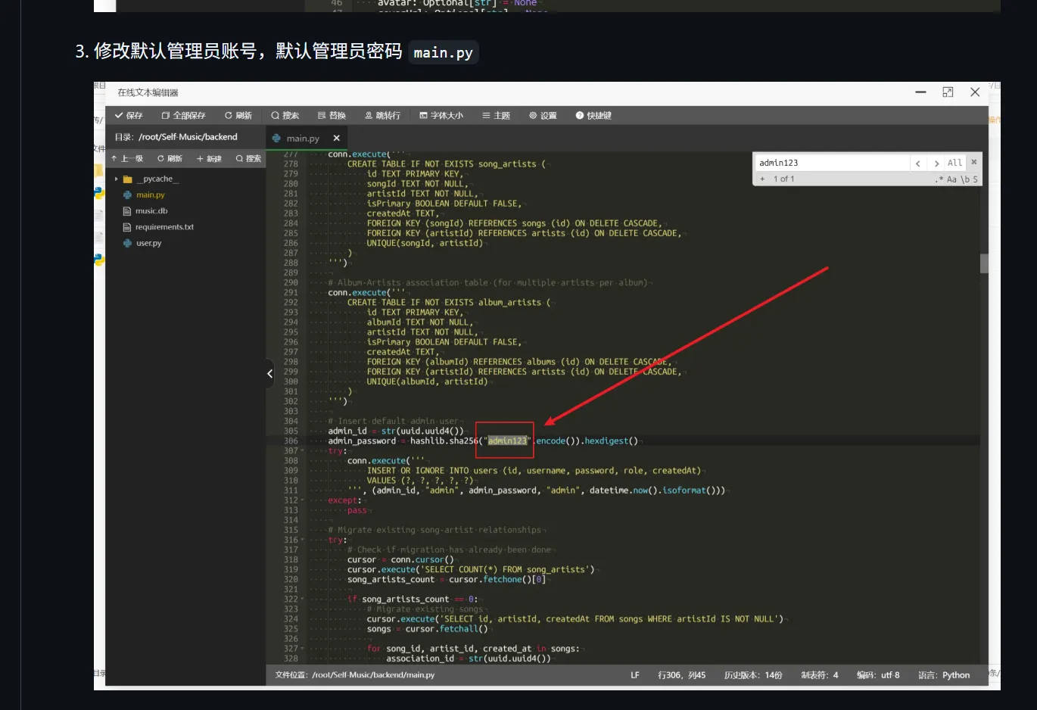Maximize the 在线文本编辑器 window
Screen dimensions: 1037x710
pos(948,92)
